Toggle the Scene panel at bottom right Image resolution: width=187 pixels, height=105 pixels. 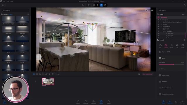point(163,102)
